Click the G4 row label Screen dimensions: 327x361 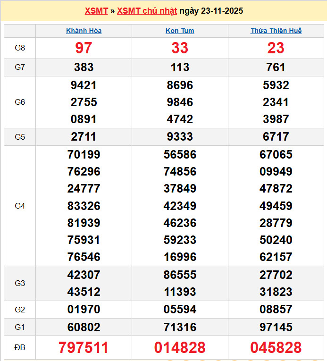coord(20,206)
